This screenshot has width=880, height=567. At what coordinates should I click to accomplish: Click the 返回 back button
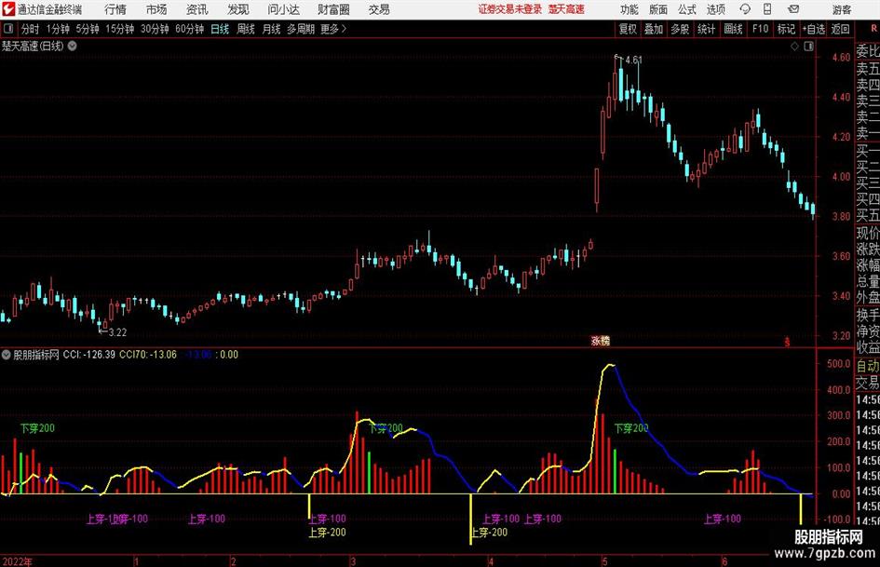[x=840, y=29]
